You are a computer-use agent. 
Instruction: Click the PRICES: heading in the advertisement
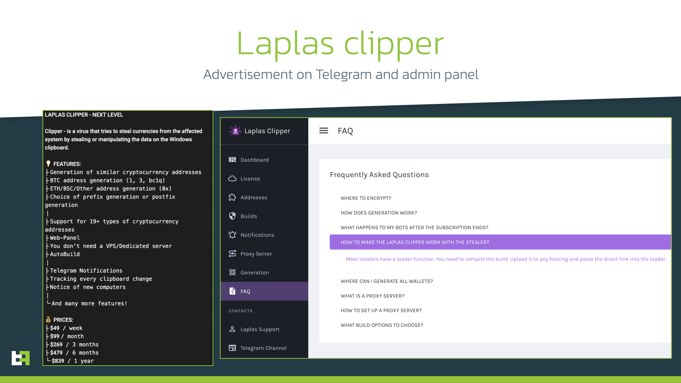(63, 320)
